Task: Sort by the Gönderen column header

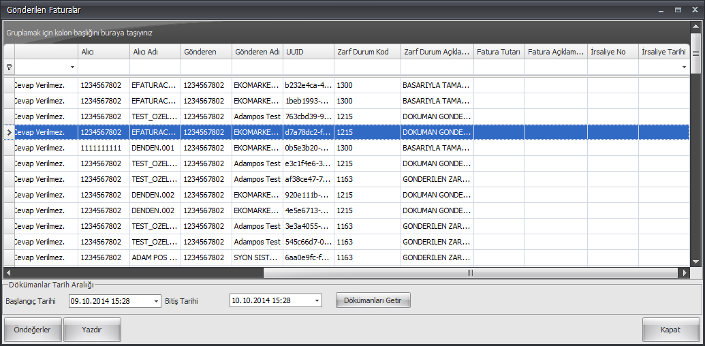Action: [206, 52]
